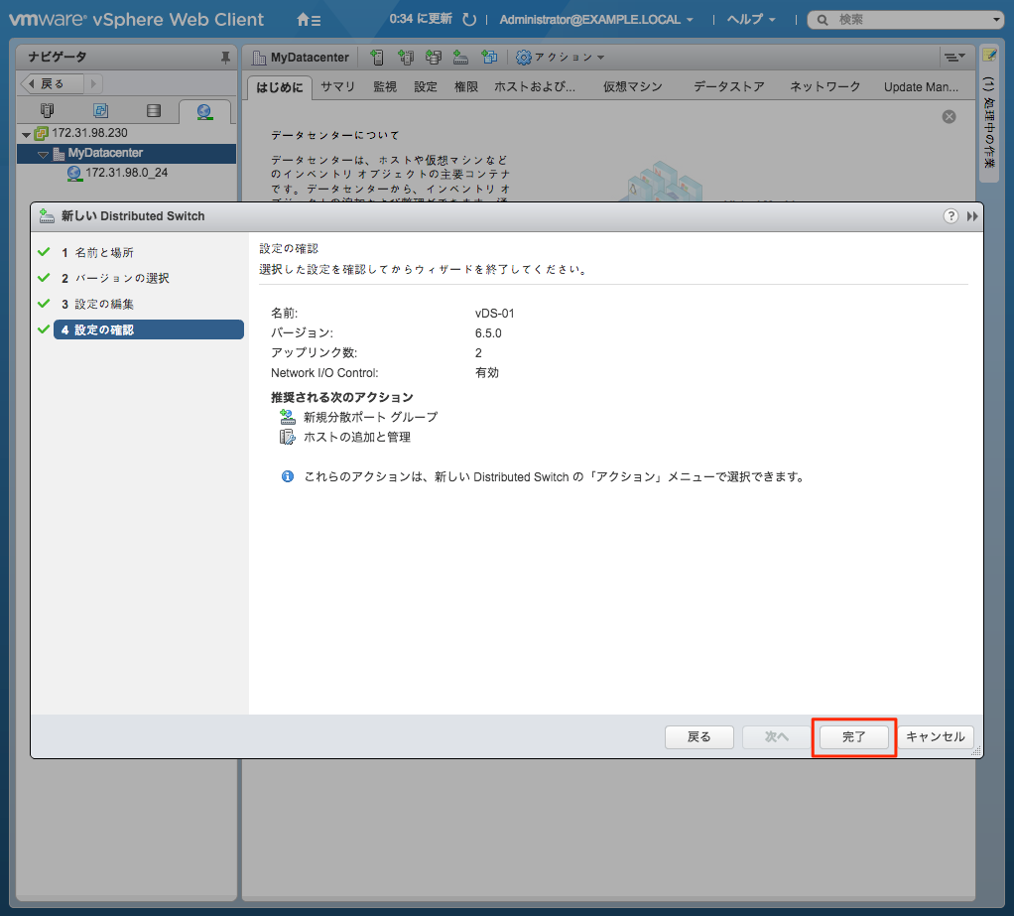Image resolution: width=1014 pixels, height=916 pixels.
Task: Click ホストの追加と管理 action icon
Action: click(x=287, y=438)
